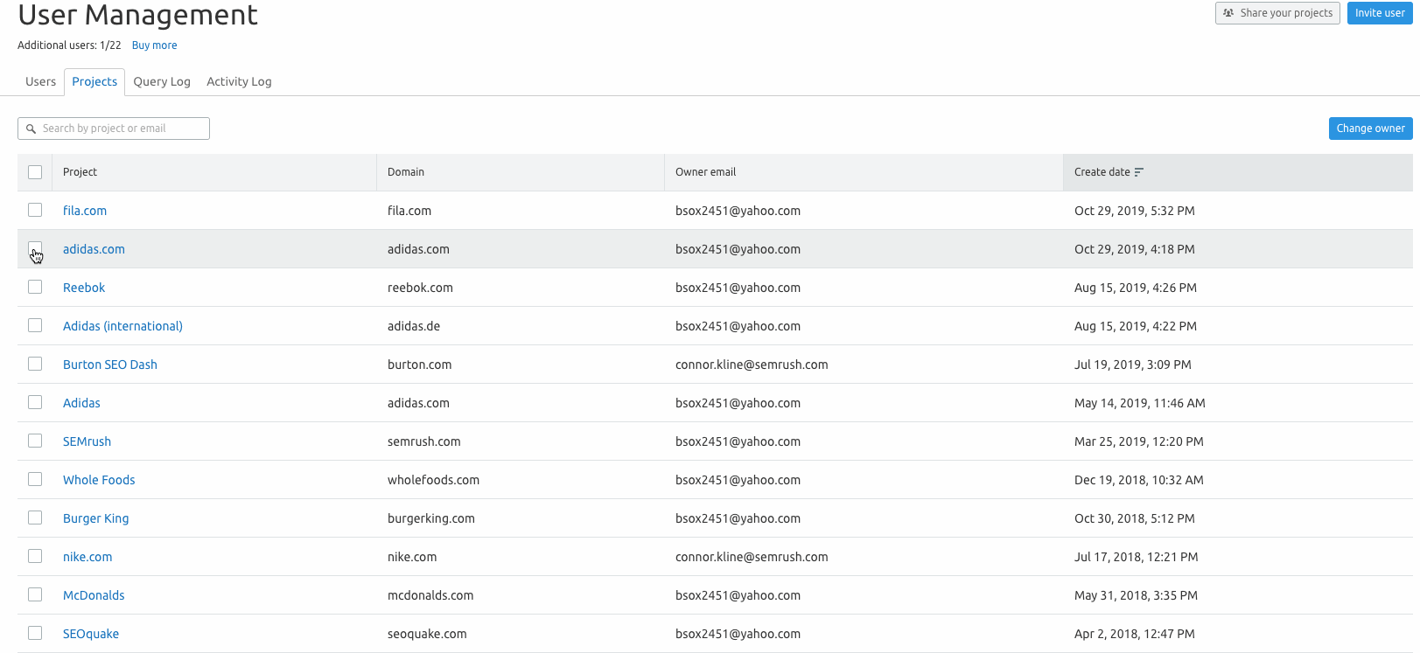Open the Reebok project link
Screen dimensions: 1420x653
[x=84, y=288]
